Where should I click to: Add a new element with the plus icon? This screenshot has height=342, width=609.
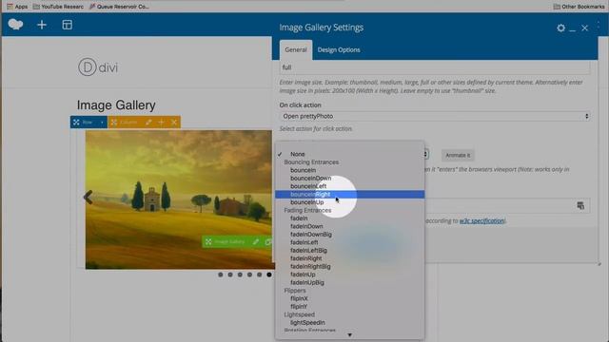[x=42, y=25]
